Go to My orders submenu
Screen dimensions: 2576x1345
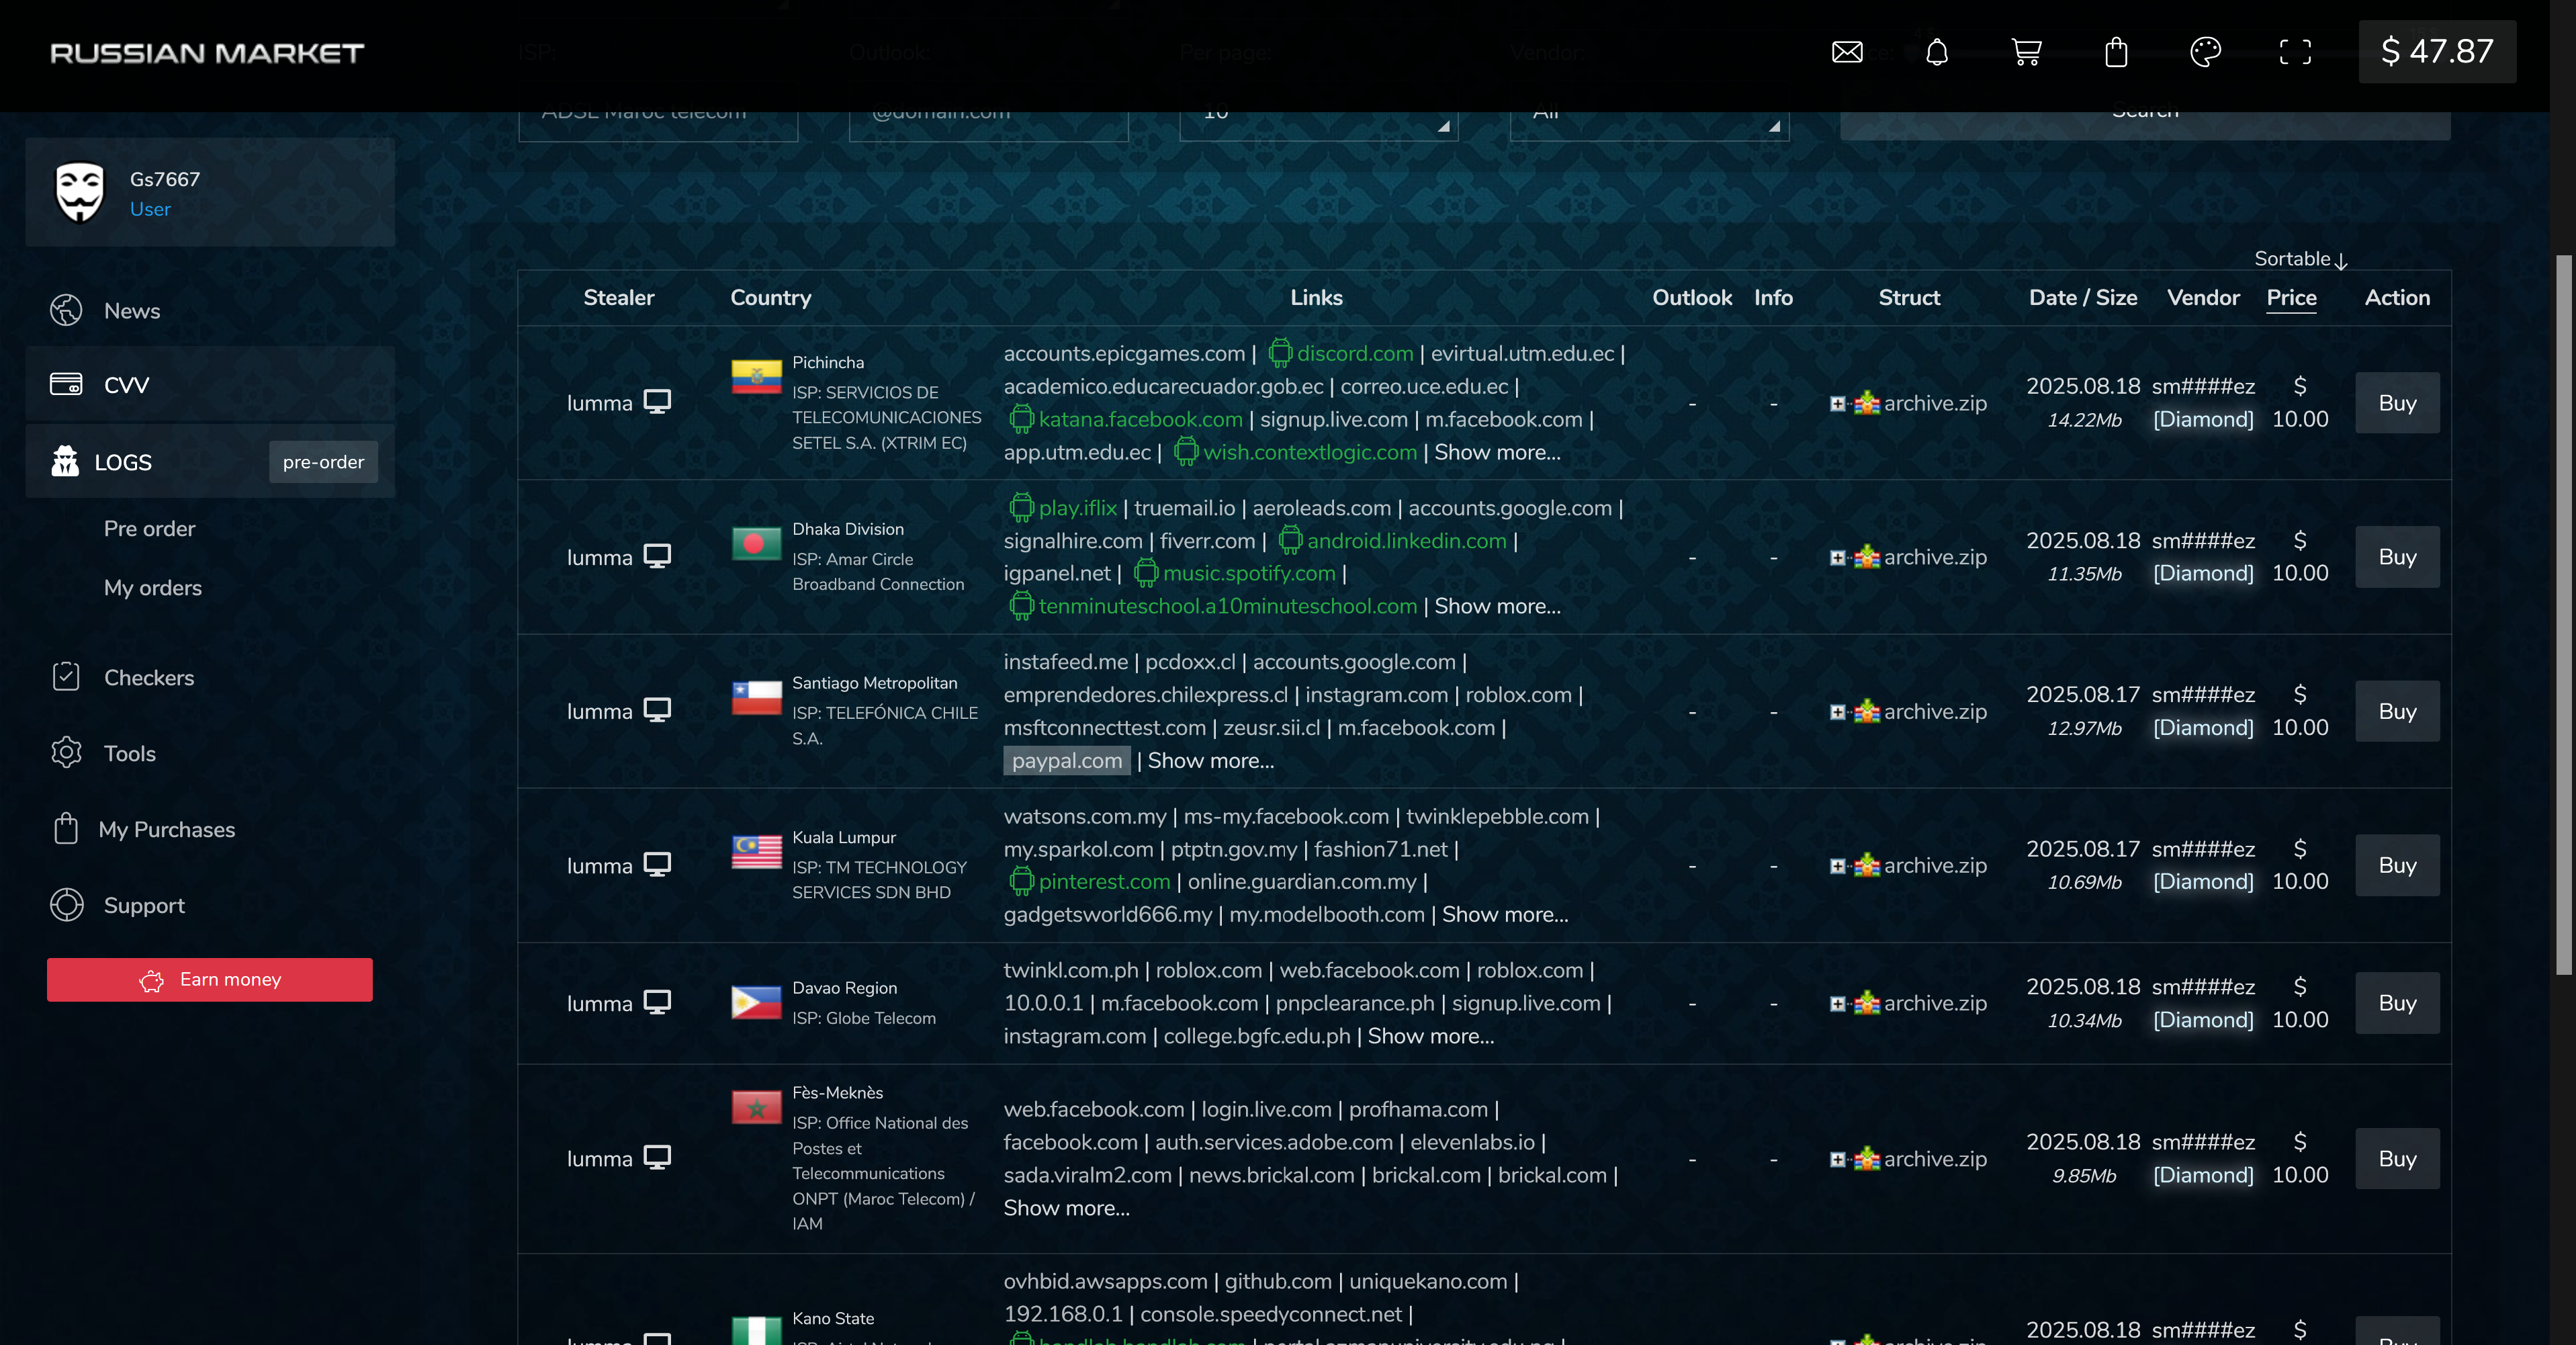(152, 587)
